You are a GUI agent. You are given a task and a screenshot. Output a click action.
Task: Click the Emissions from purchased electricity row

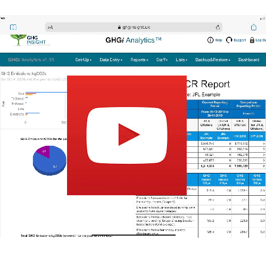point(201,221)
